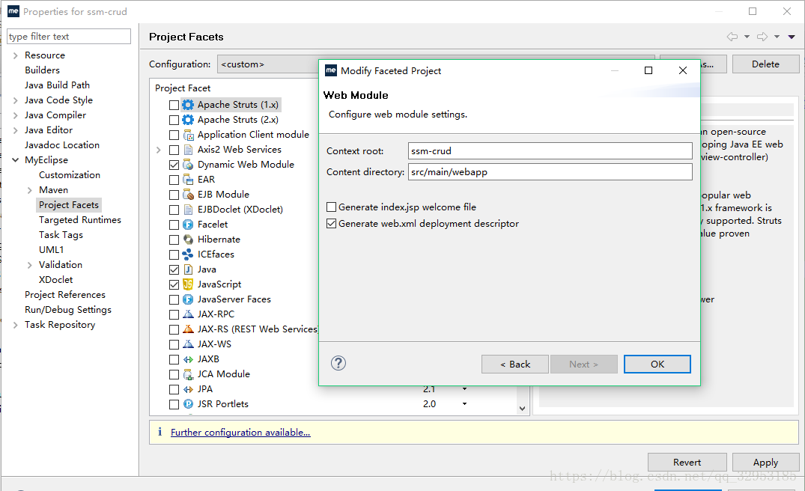The image size is (805, 491).
Task: Open JPA version 2.1 dropdown
Action: (464, 389)
